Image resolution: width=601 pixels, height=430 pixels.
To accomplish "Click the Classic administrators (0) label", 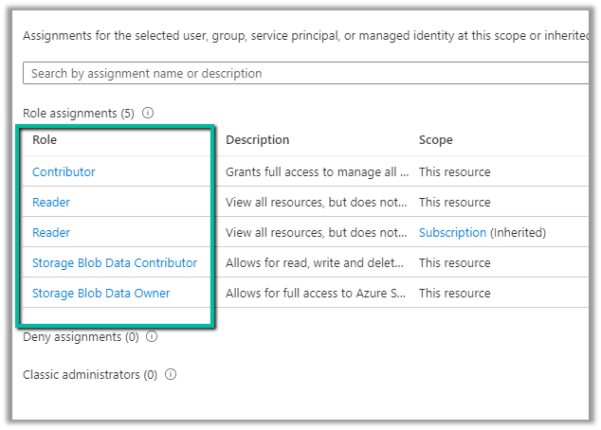I will point(90,374).
